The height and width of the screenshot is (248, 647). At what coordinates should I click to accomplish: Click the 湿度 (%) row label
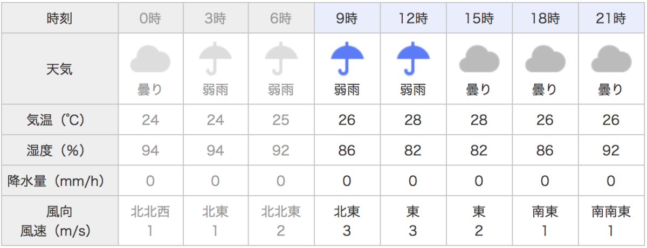[60, 150]
